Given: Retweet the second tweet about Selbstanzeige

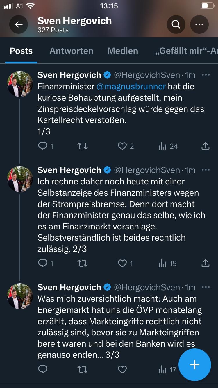Looking at the screenshot, I should (82, 263).
